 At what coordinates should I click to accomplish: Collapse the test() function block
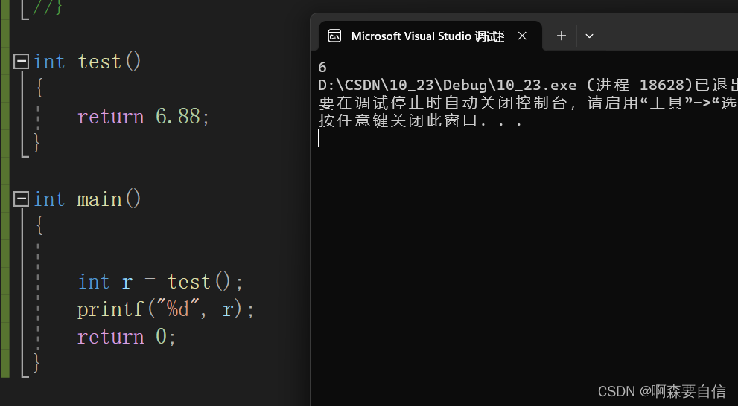[x=21, y=62]
